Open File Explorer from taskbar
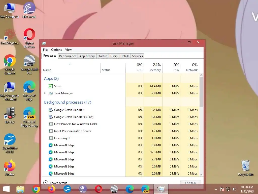Screen dimensions: 258x194 [x=20, y=189]
